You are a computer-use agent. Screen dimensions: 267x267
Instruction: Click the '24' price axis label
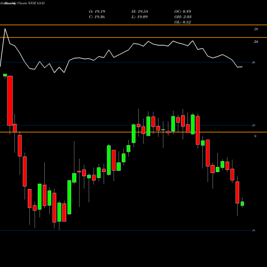click(x=256, y=42)
